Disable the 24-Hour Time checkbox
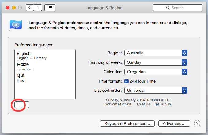The image size is (208, 135). pos(127,81)
